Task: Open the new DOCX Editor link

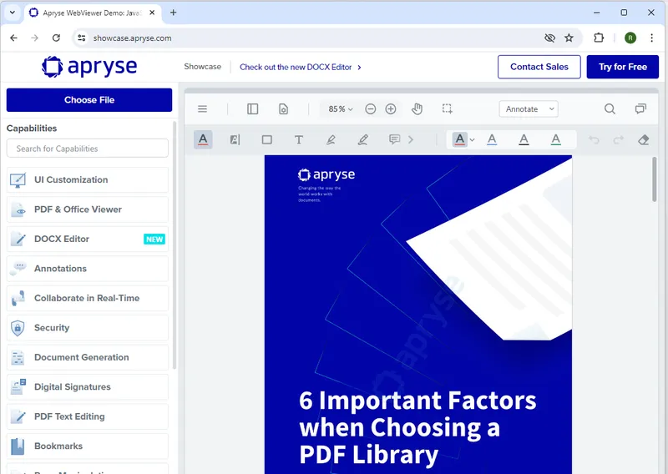Action: pyautogui.click(x=301, y=68)
